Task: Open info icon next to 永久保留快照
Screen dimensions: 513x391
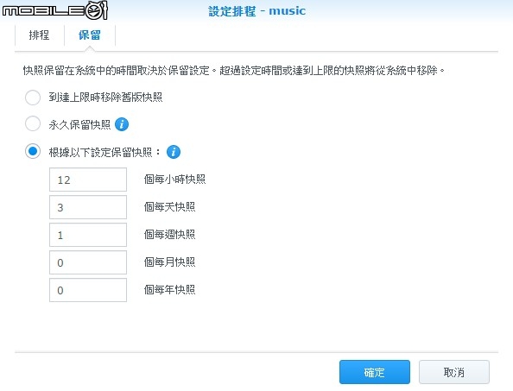Action: (x=122, y=124)
